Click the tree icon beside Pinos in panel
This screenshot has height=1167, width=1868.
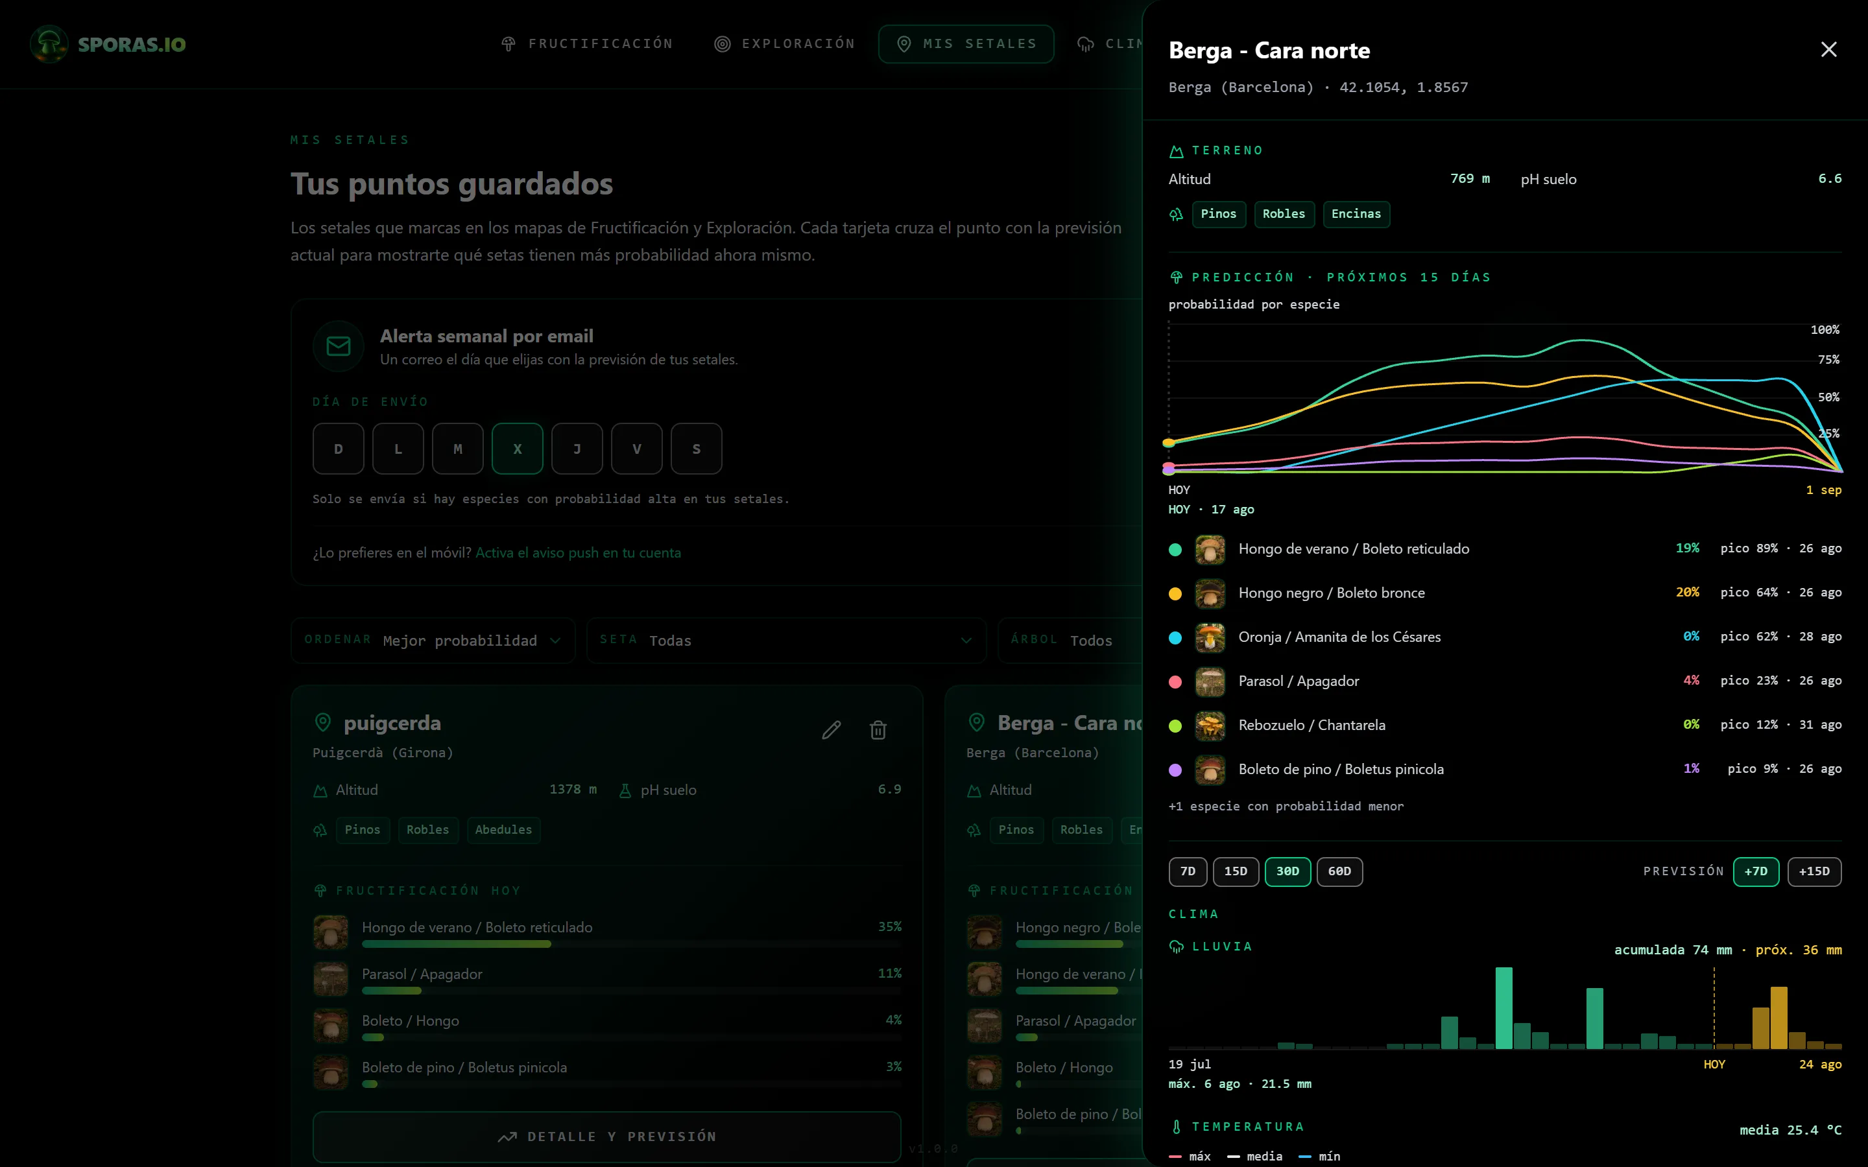(1177, 215)
